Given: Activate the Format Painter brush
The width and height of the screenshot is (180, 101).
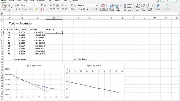Looking at the screenshot, I should [9, 10].
